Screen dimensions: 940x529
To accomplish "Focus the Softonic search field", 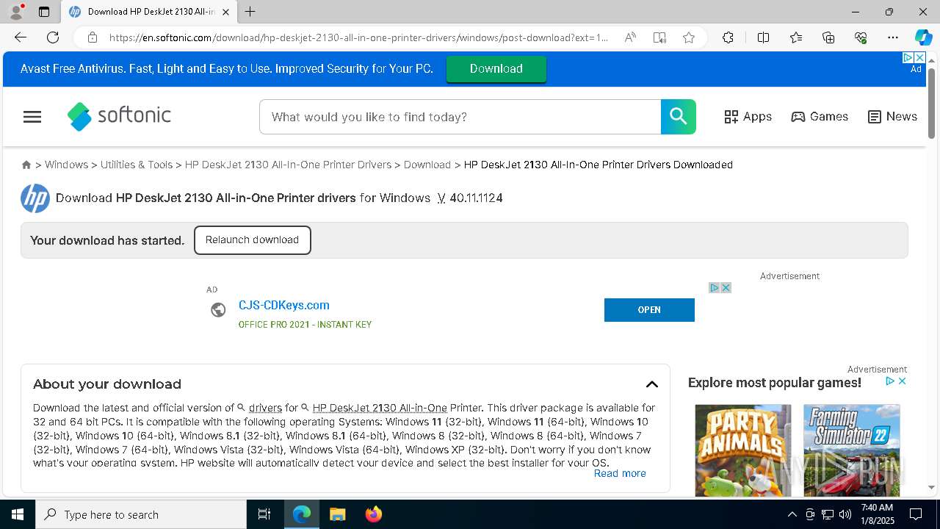I will point(460,117).
